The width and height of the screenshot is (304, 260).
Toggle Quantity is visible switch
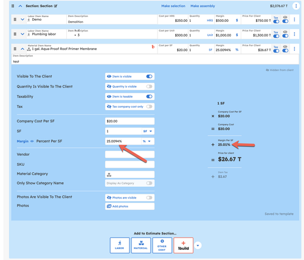click(x=149, y=86)
